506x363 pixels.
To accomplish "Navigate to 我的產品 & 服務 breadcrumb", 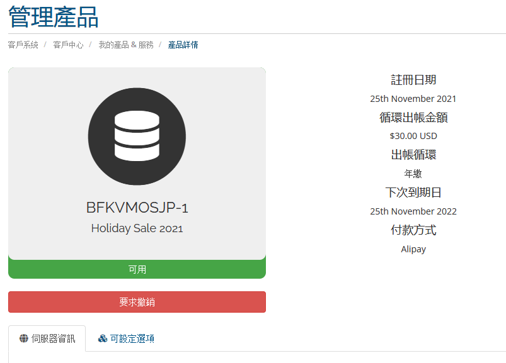I will [x=126, y=45].
